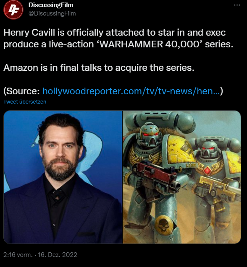Click Tweet übersetzen to translate
This screenshot has height=267, width=247.
click(x=25, y=102)
